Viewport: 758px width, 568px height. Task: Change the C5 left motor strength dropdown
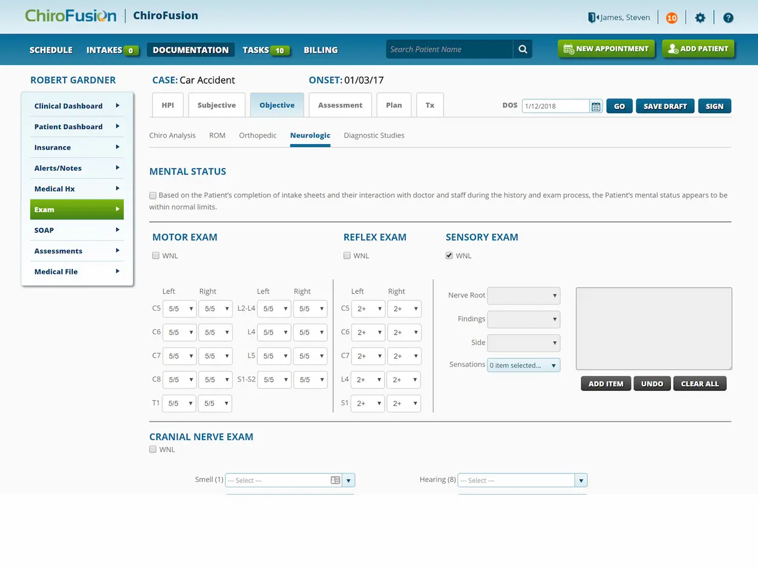pyautogui.click(x=179, y=308)
